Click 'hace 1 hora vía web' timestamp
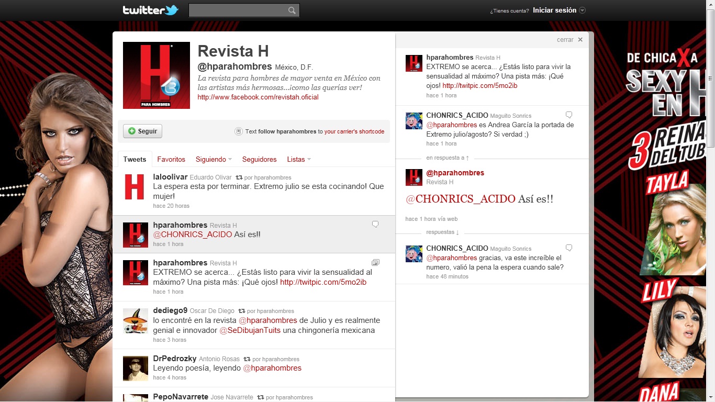 pos(431,219)
